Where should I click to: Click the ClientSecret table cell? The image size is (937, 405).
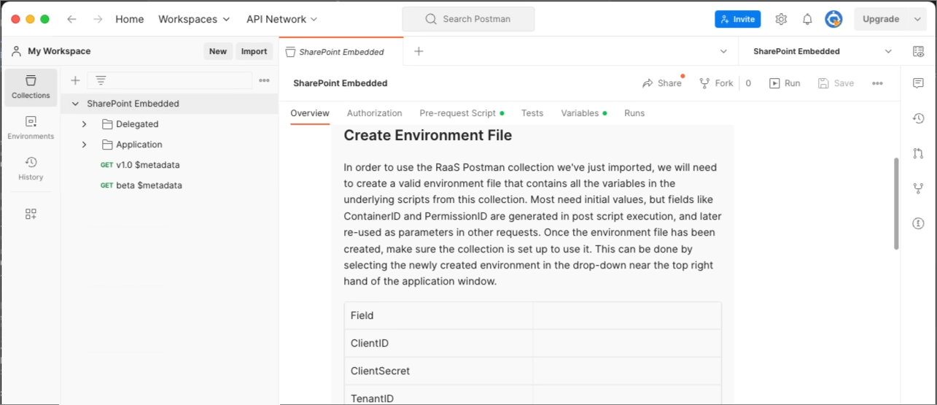(438, 371)
